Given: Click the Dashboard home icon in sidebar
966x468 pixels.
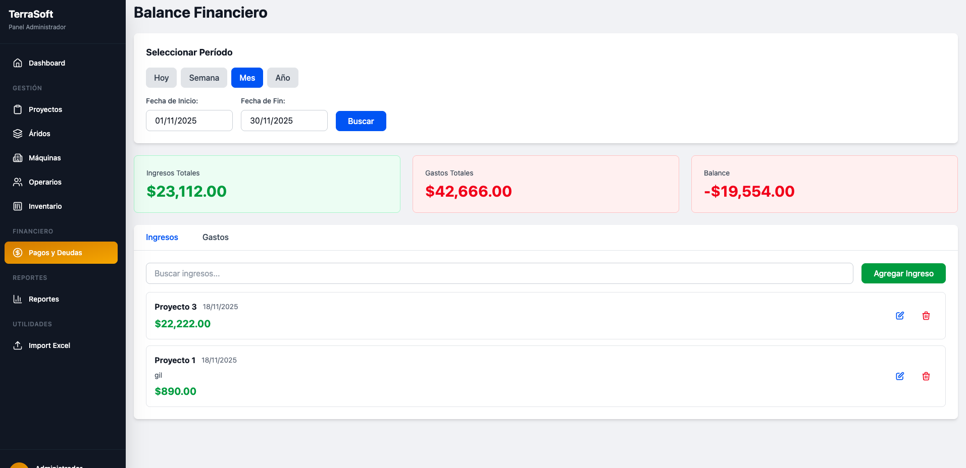Looking at the screenshot, I should 18,63.
